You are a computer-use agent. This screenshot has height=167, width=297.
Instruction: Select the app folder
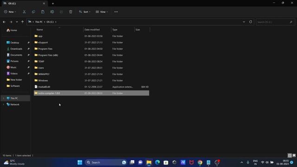click(x=91, y=36)
